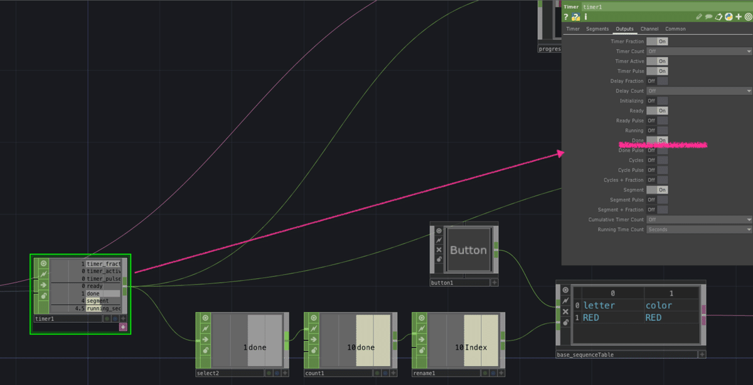Click count1 node done viewer
This screenshot has height=385, width=753.
tap(355, 340)
